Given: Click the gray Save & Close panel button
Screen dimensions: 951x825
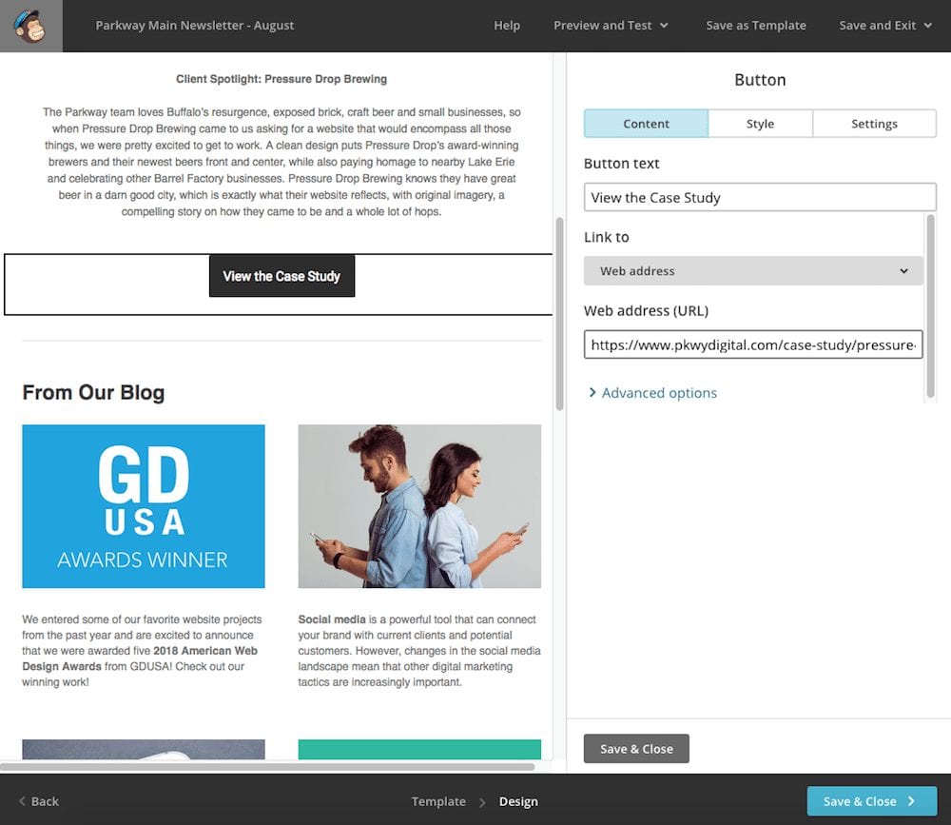Looking at the screenshot, I should [x=636, y=749].
